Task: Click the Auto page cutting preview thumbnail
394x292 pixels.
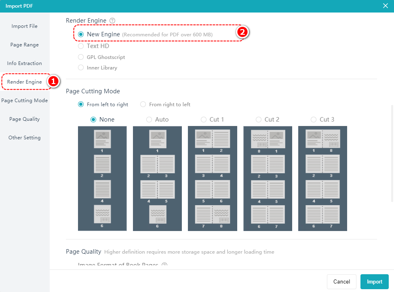Action: point(157,178)
